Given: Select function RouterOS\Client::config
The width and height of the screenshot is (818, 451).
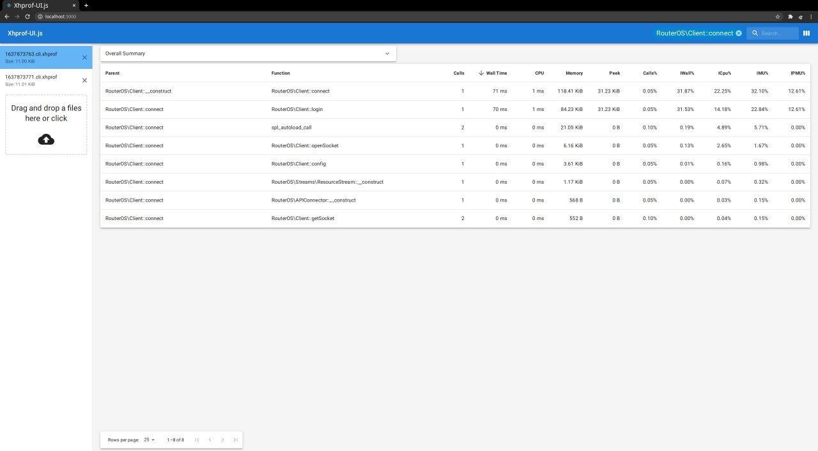Looking at the screenshot, I should [298, 164].
